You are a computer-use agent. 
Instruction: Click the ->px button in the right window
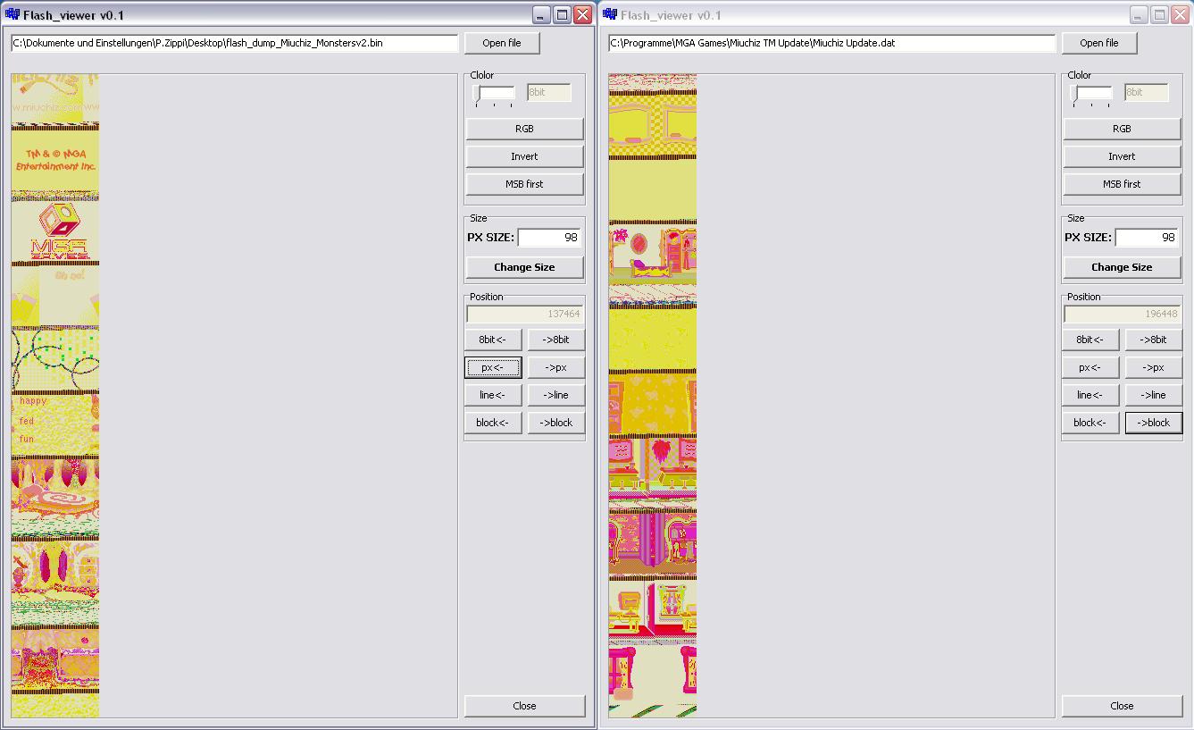[x=1153, y=367]
